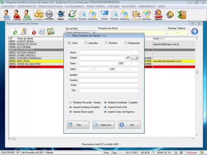Open the A Receber toolbar icon
Screen dimensions: 207x155
pyautogui.click(x=136, y=15)
